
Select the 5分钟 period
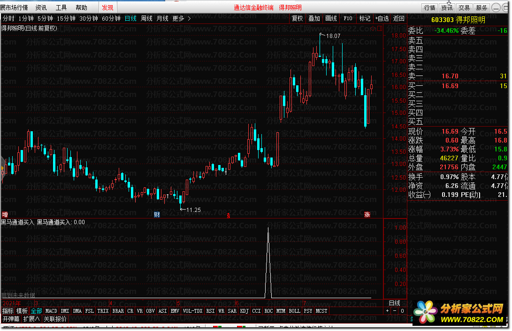[x=45, y=19]
